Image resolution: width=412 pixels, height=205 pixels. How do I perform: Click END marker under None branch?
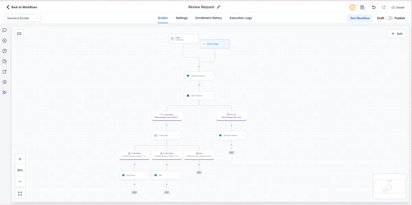click(199, 172)
